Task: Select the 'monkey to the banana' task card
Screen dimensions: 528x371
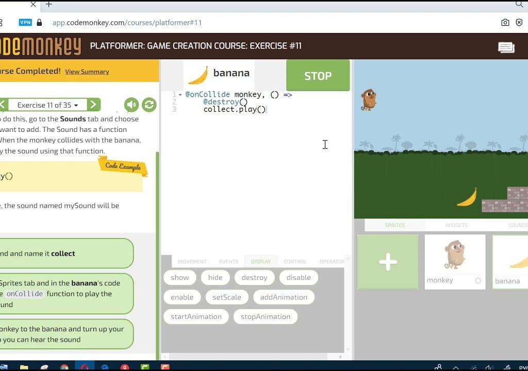Action: [x=67, y=334]
